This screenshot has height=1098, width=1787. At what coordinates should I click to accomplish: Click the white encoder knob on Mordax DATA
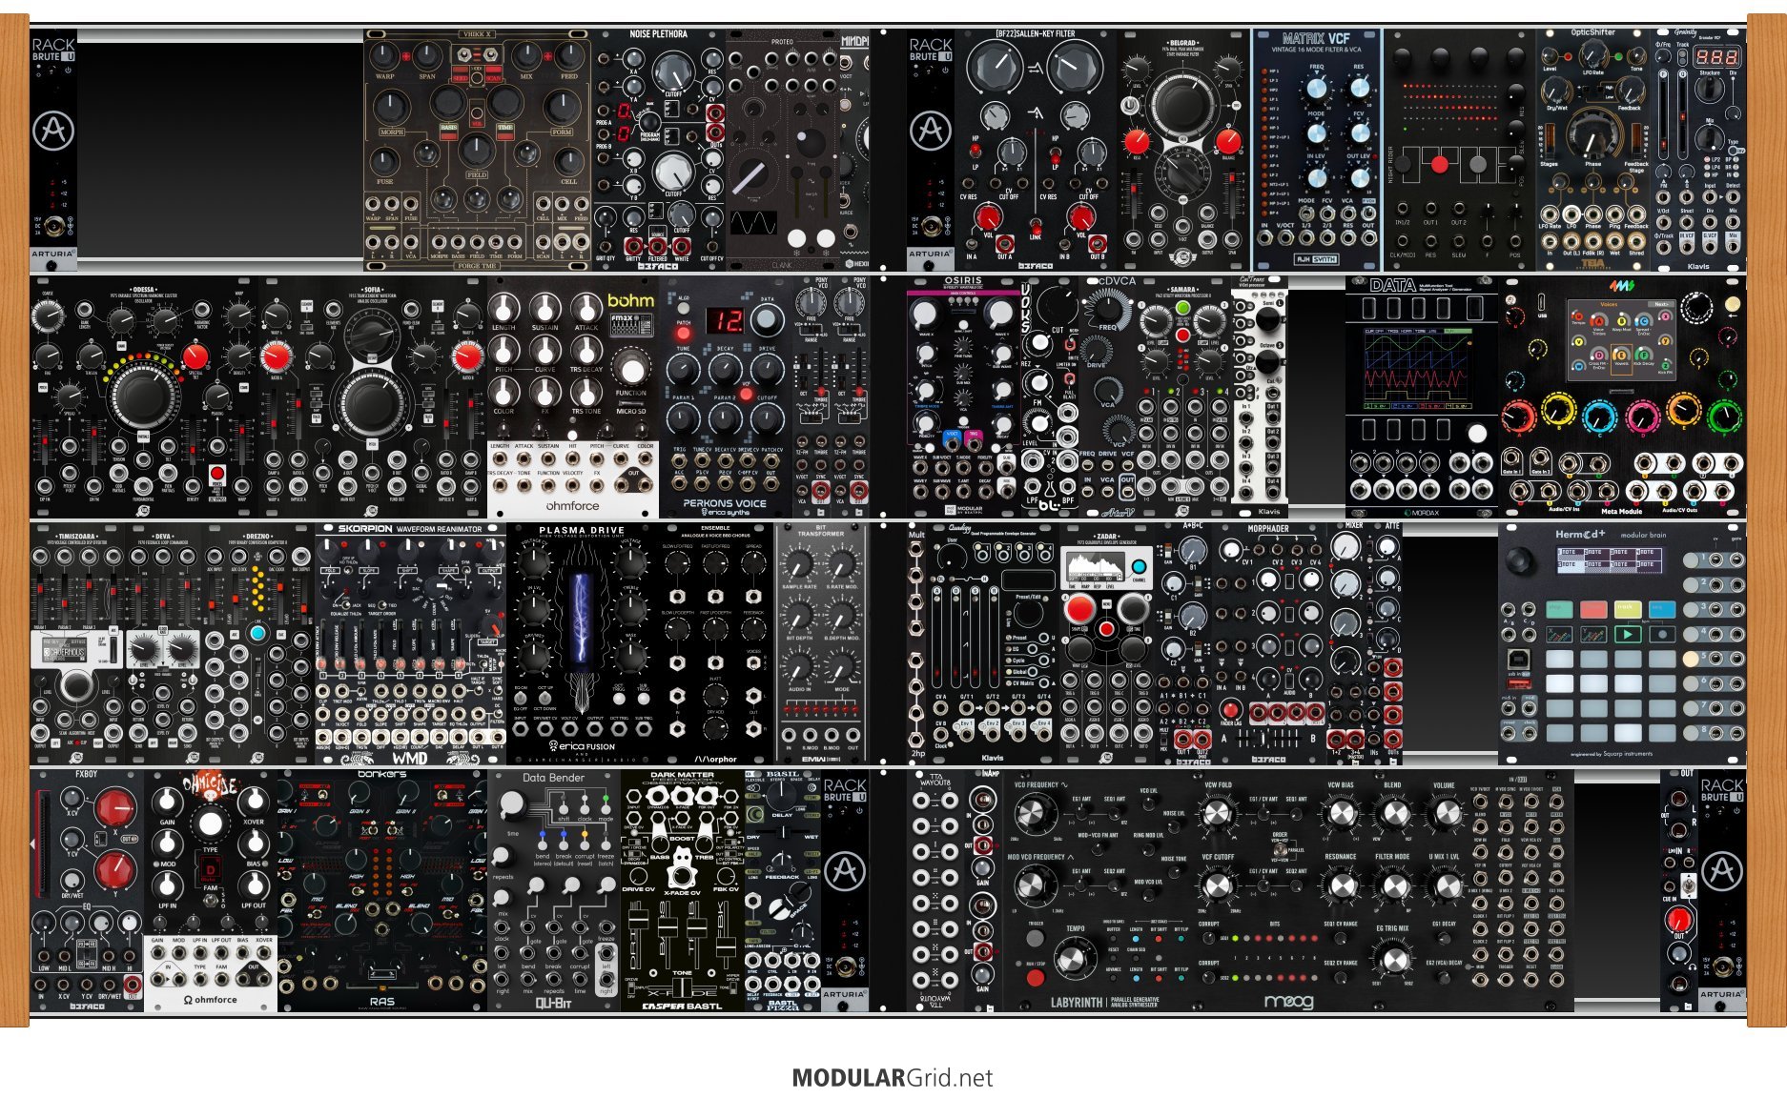(x=1476, y=434)
